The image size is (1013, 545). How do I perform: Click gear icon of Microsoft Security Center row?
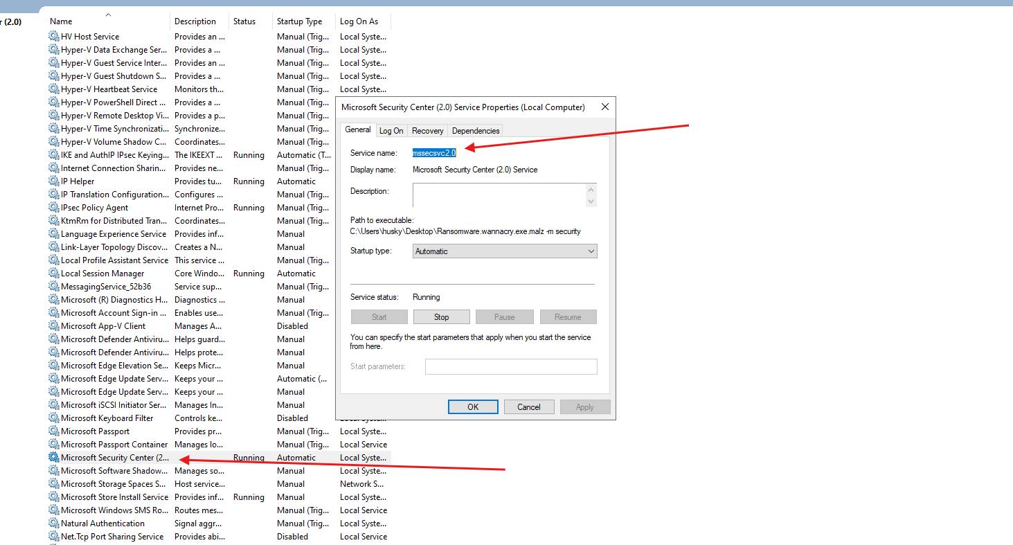(53, 458)
